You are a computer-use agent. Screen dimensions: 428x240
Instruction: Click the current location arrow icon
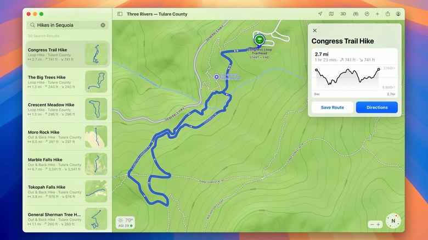(x=320, y=14)
